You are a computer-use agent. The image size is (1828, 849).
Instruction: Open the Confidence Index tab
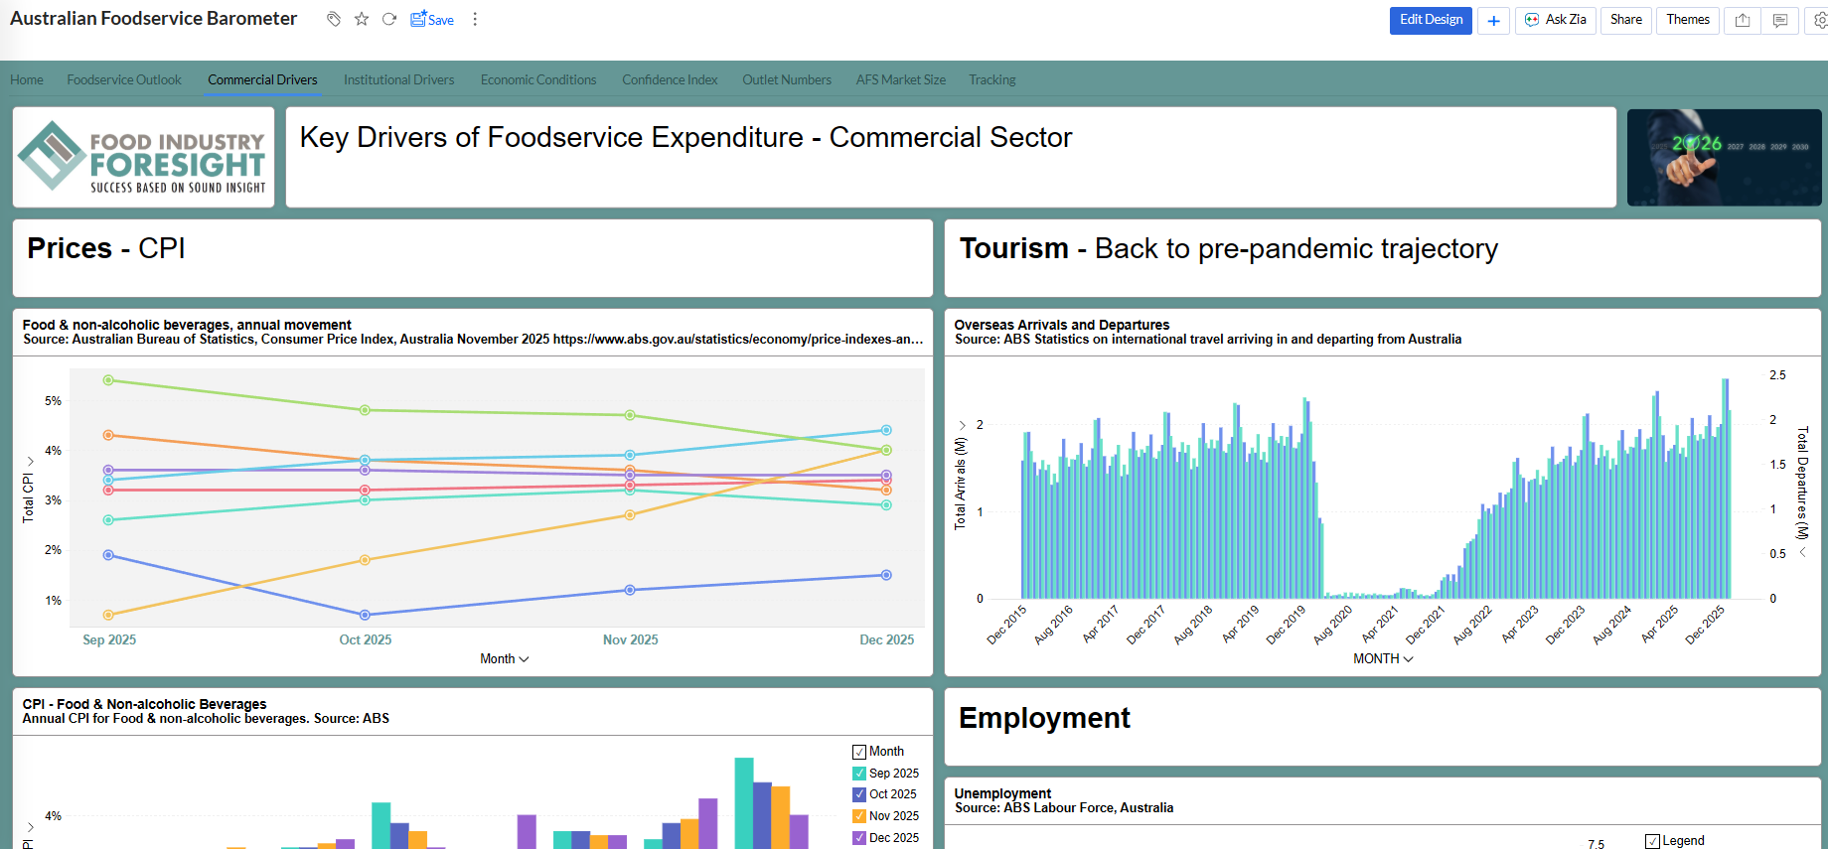coord(670,79)
